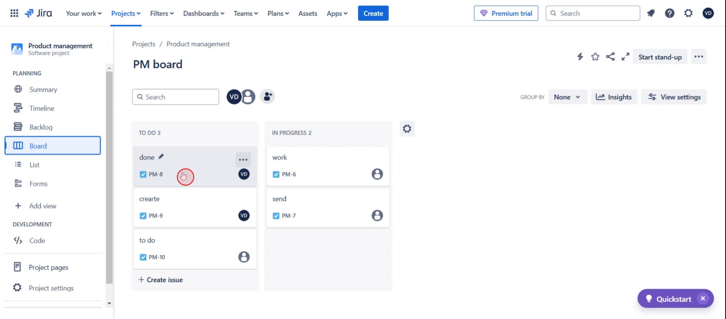Screen dimensions: 726x319
Task: Open the Code section under Development
Action: 37,240
